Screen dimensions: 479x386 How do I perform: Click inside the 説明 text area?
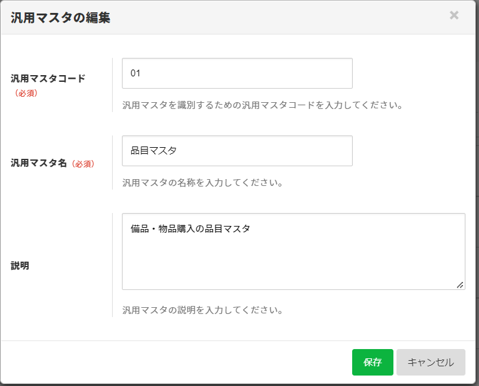click(293, 259)
